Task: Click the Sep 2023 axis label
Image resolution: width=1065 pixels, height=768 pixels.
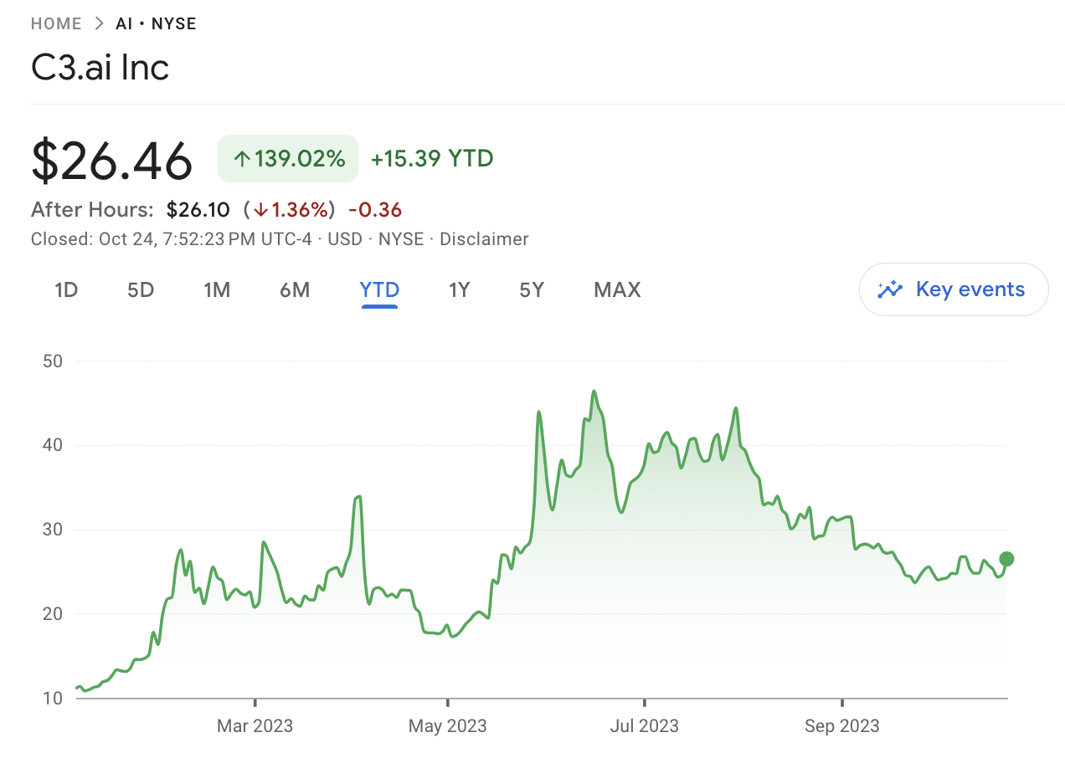Action: click(841, 725)
